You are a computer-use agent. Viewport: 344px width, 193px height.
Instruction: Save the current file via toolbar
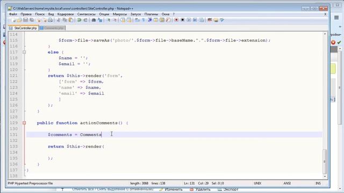coord(25,20)
